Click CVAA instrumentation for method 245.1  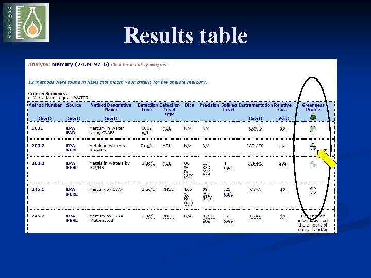point(255,190)
